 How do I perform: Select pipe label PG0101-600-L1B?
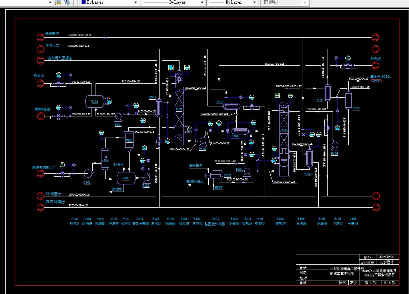pos(145,132)
